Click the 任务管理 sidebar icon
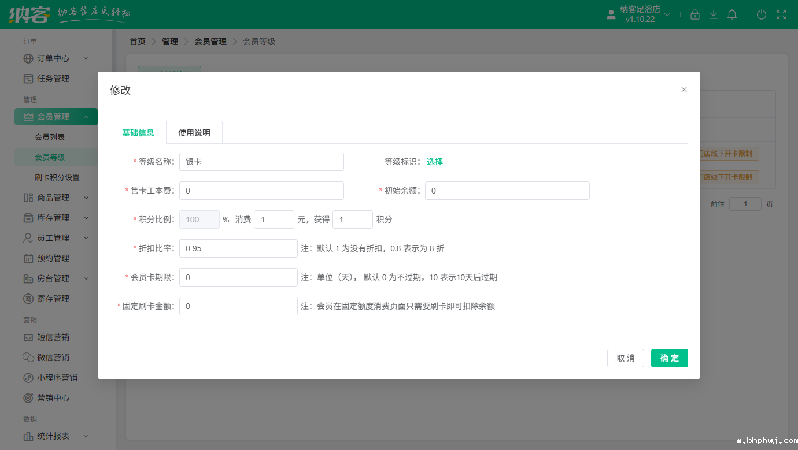Screen dimensions: 798x450 28,79
